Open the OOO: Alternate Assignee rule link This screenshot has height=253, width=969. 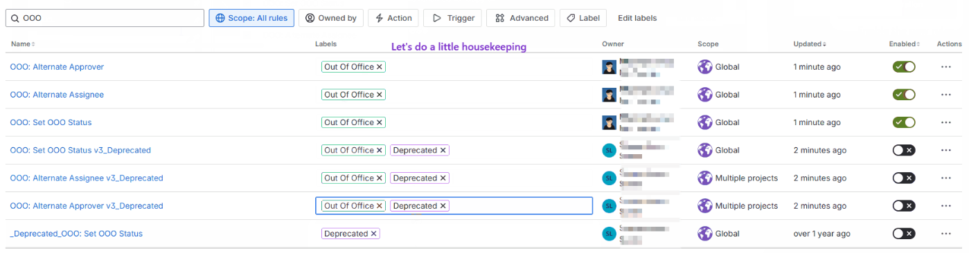(57, 95)
